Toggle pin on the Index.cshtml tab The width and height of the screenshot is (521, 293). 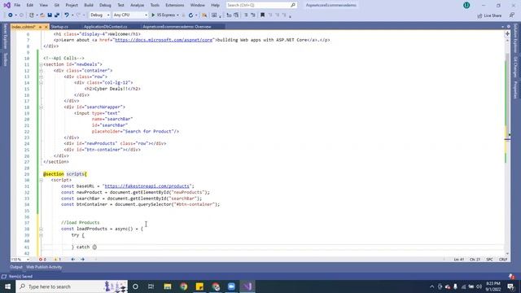[40, 27]
